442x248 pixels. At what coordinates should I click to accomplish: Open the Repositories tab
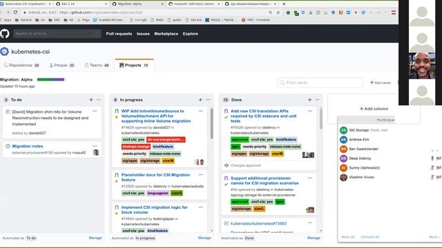click(x=21, y=65)
